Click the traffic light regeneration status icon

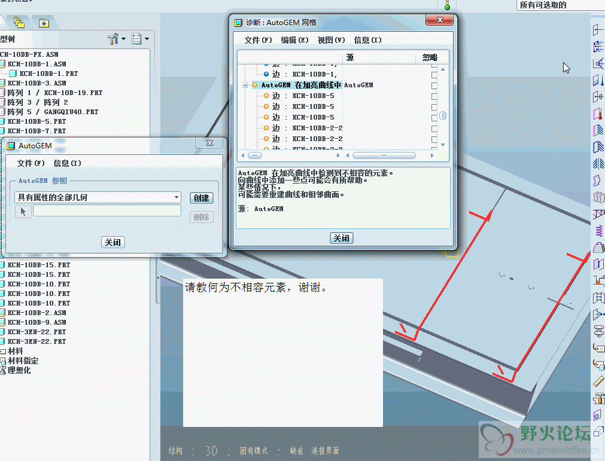447,5
